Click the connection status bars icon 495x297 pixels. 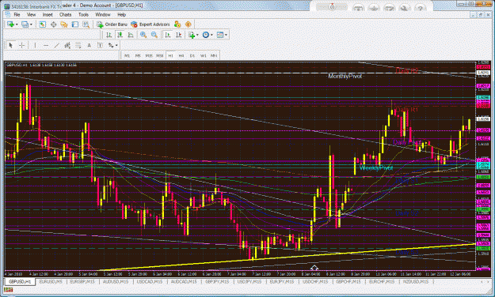coord(8,290)
